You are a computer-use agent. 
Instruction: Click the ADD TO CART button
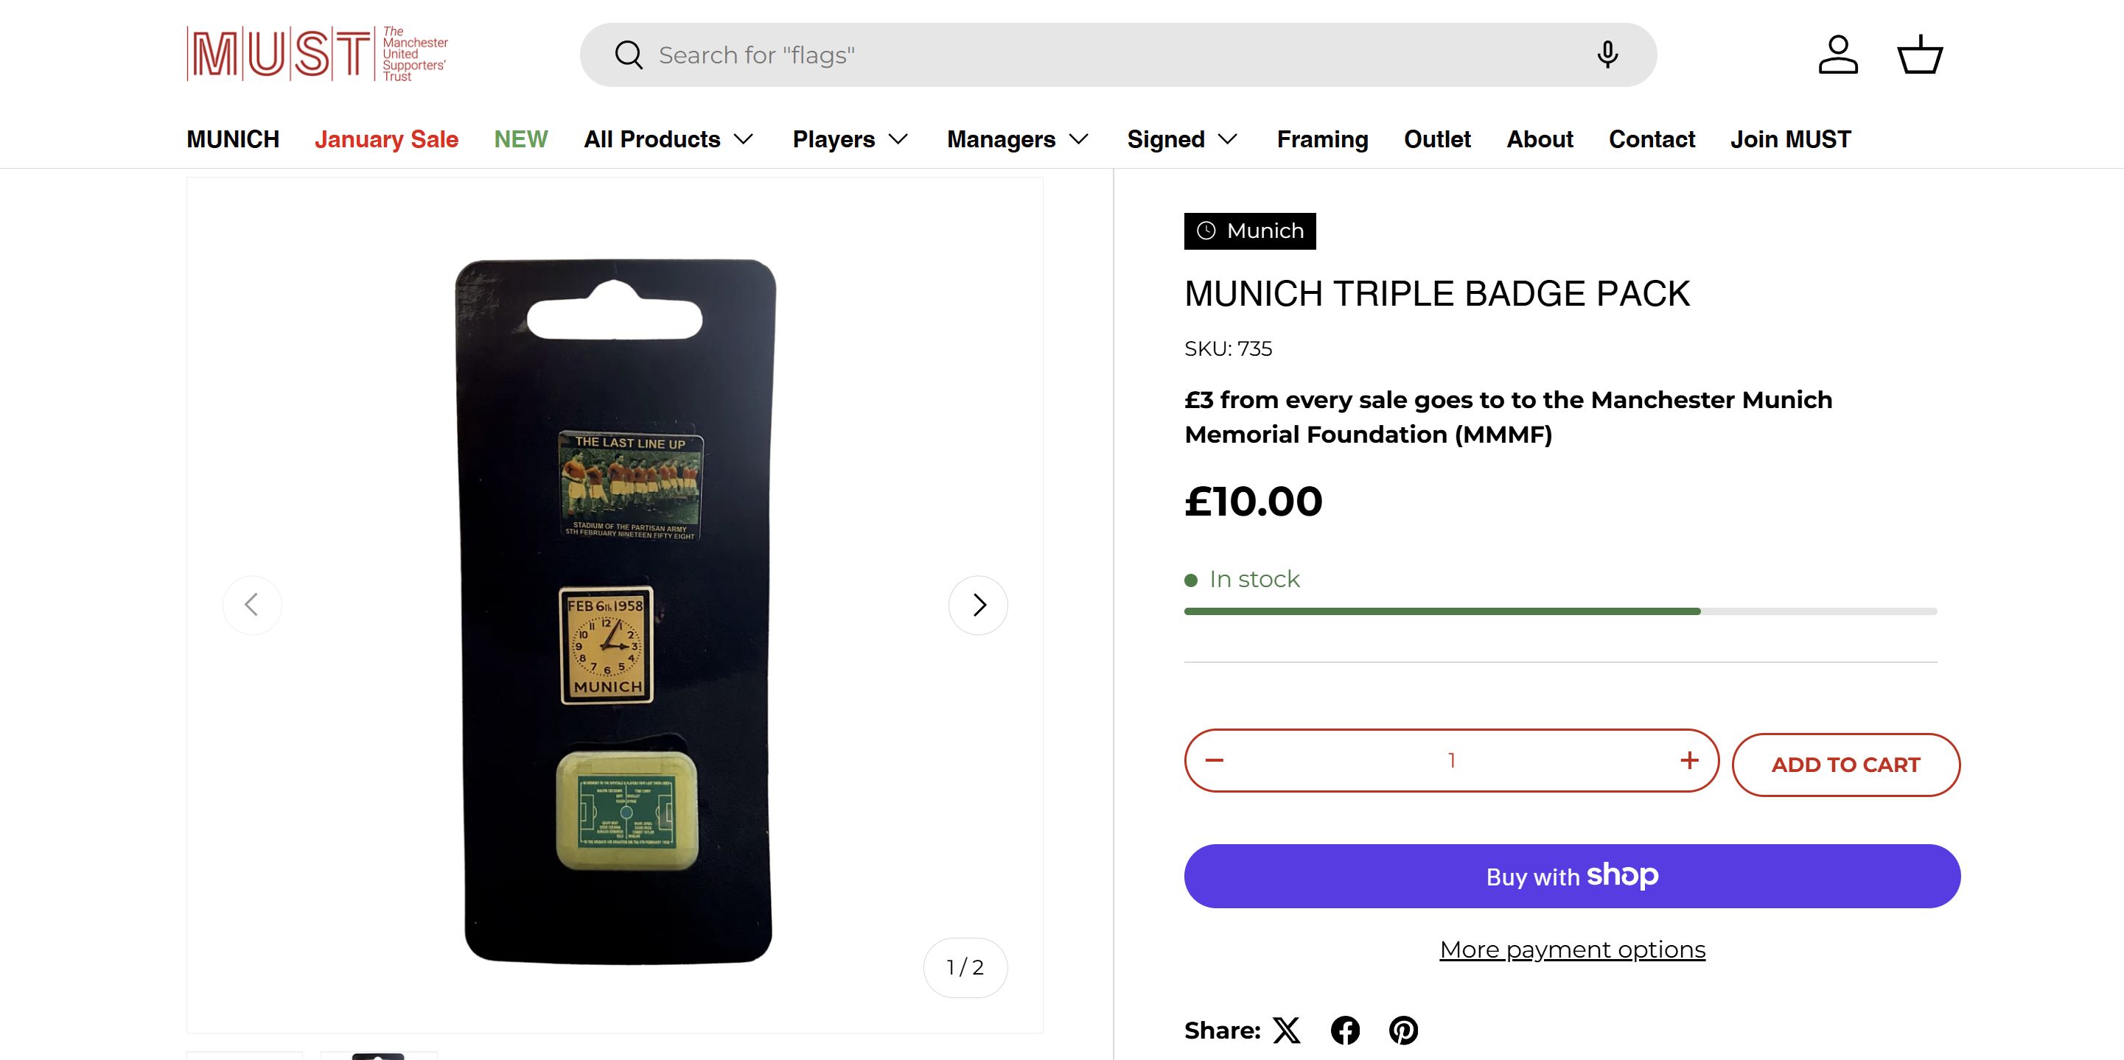click(1845, 765)
